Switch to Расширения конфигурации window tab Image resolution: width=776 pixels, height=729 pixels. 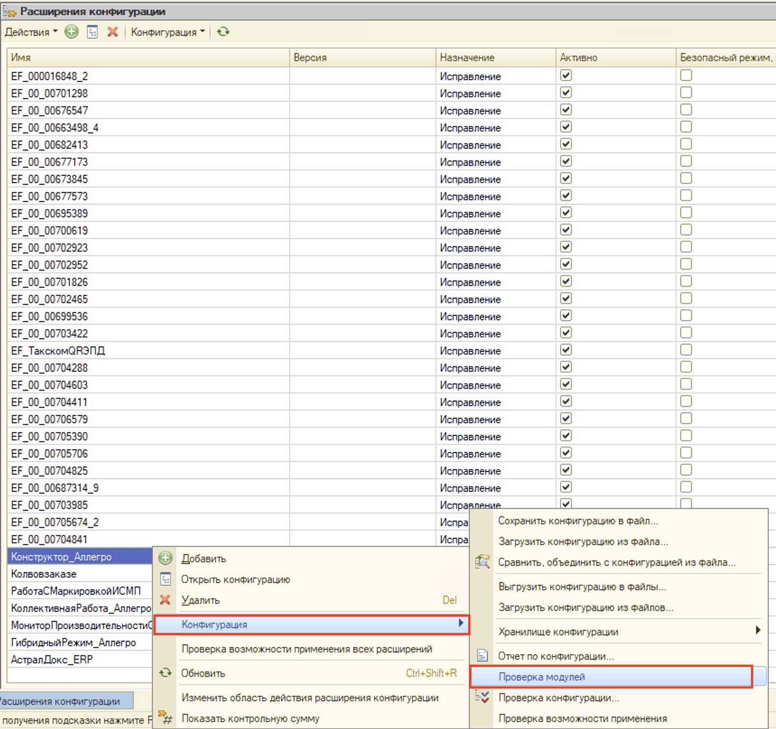point(66,701)
